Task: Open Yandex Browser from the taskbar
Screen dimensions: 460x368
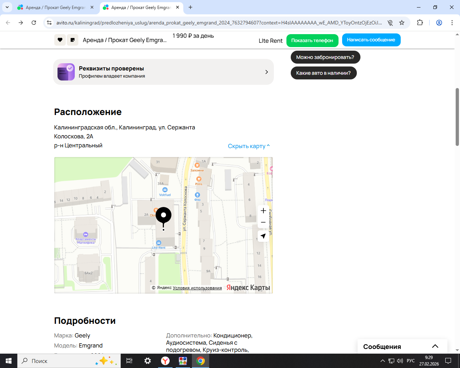Action: coord(165,361)
